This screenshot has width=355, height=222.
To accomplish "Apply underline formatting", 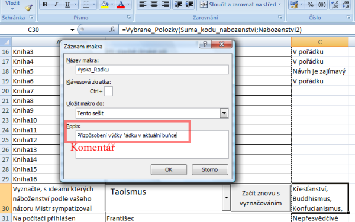I will [67, 4].
